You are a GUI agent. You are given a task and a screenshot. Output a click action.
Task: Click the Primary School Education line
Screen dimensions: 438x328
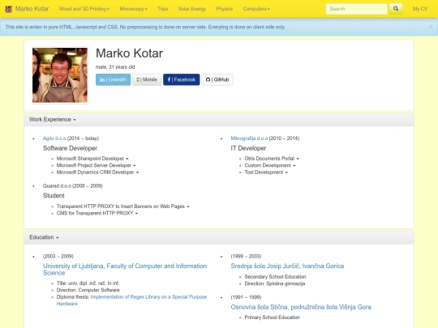(272, 317)
